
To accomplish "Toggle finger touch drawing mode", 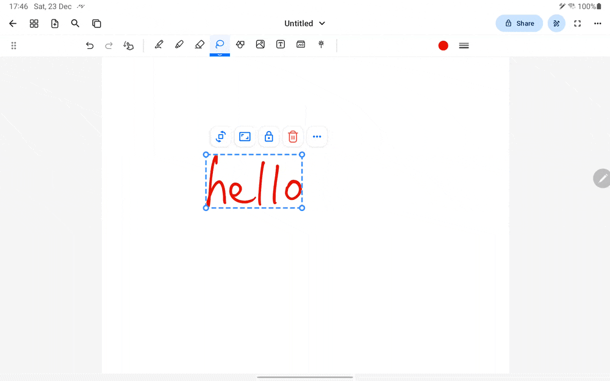I will [128, 46].
